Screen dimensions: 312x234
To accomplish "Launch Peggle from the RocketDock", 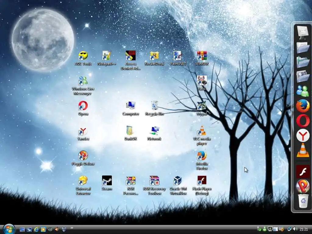I will coord(303,186).
